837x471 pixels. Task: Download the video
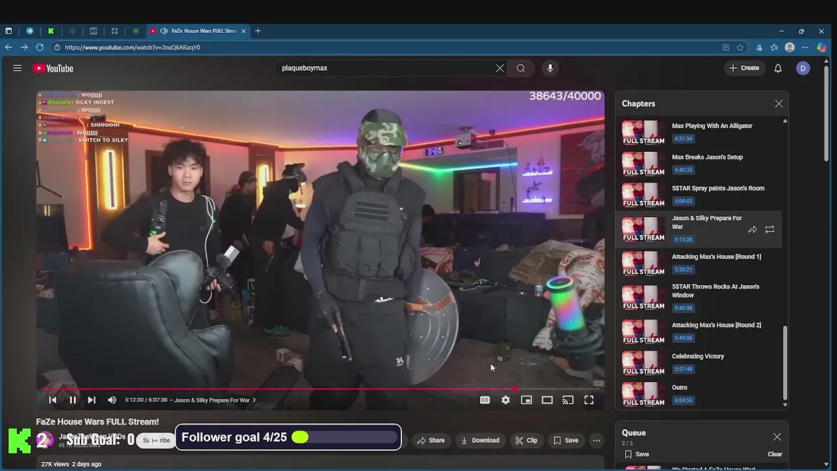click(x=480, y=440)
